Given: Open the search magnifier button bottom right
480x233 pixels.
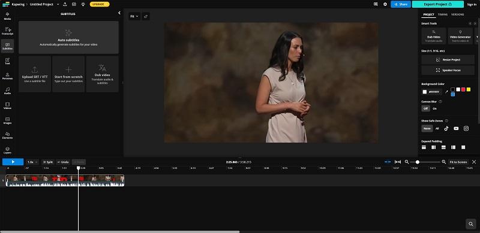Looking at the screenshot, I should 471,224.
